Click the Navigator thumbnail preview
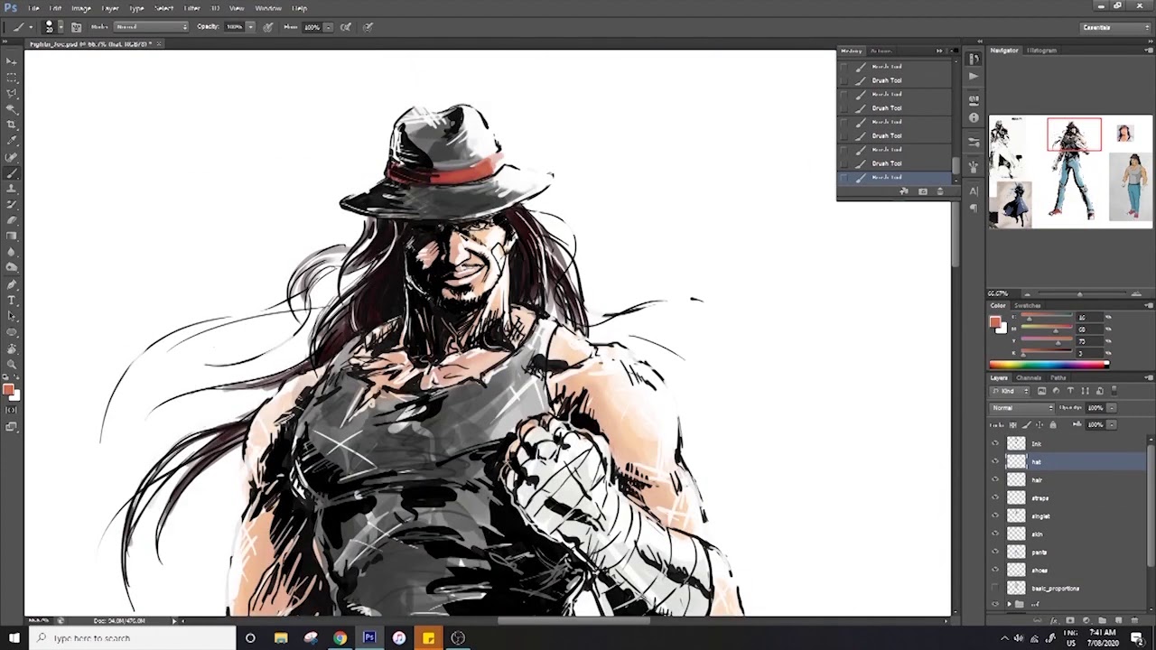The width and height of the screenshot is (1156, 650). pos(1070,170)
